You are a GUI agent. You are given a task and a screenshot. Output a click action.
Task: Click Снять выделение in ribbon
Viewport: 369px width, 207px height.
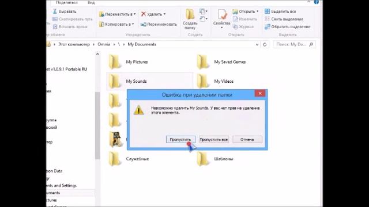(284, 19)
